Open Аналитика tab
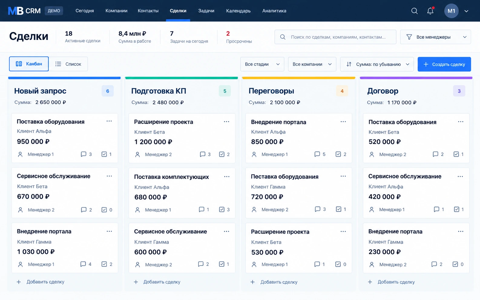The height and width of the screenshot is (300, 480). tap(274, 11)
